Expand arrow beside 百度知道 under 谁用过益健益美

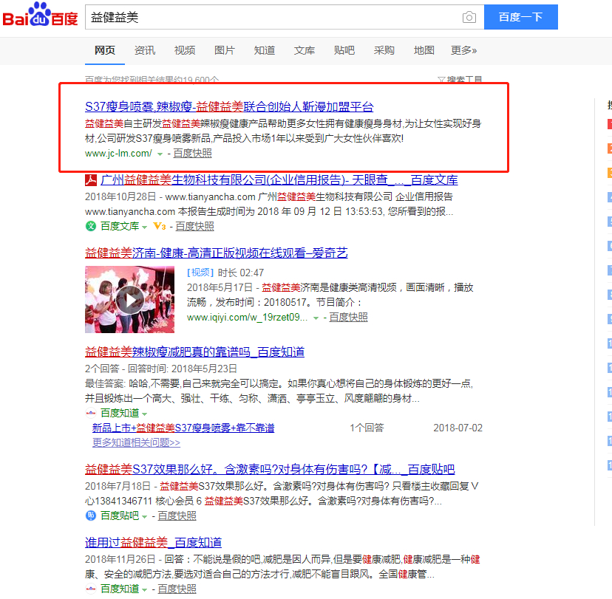144,589
